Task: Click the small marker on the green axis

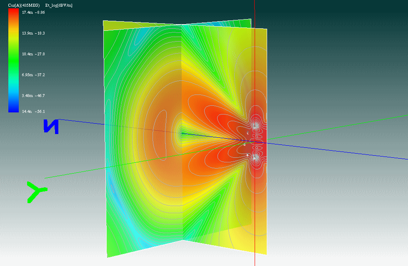Action: click(x=245, y=144)
